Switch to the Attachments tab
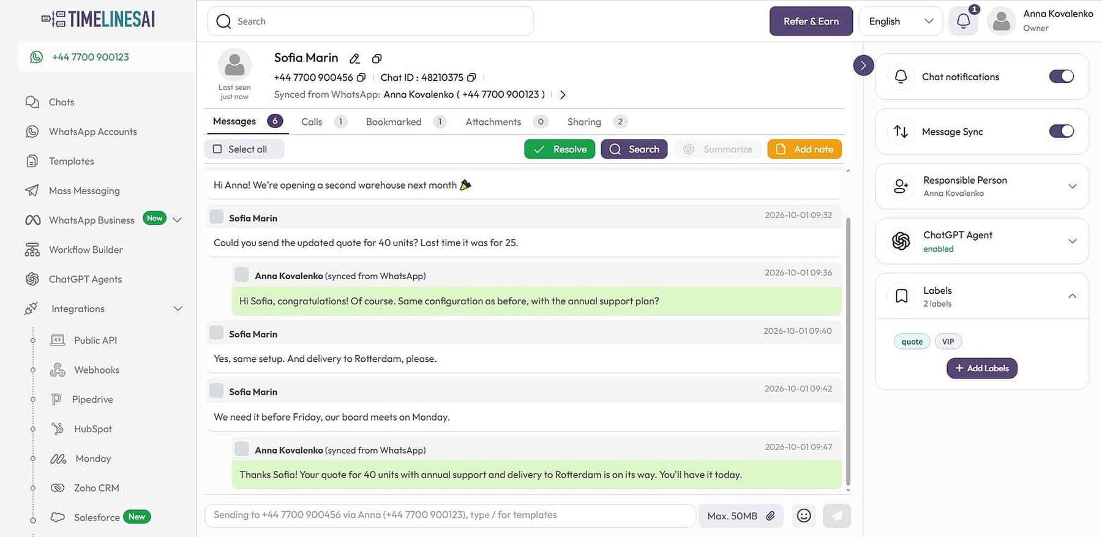 506,122
